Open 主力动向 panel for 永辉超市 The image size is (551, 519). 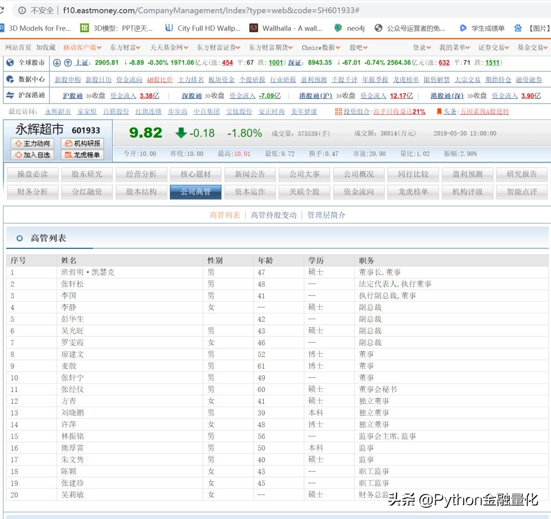click(32, 143)
